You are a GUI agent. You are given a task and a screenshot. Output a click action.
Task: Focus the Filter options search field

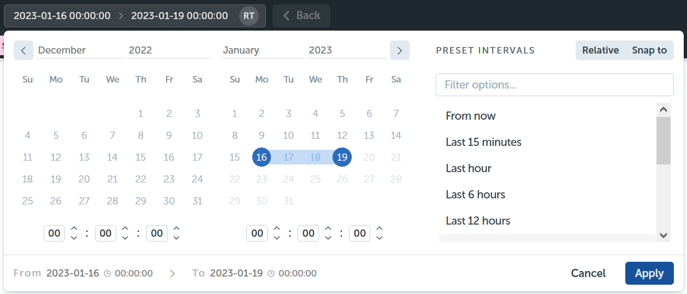[555, 85]
